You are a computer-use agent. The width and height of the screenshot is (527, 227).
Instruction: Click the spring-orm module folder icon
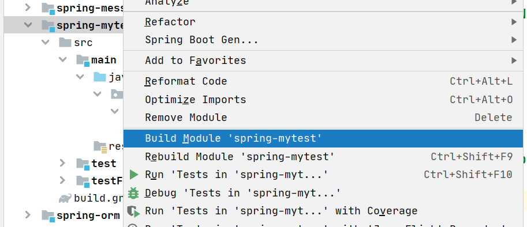[48, 215]
